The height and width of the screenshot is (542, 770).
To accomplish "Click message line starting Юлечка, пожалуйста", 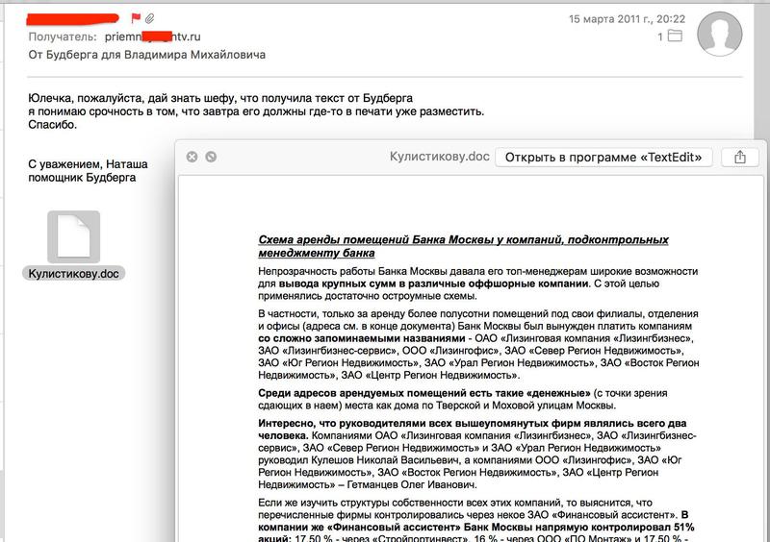I will 220,98.
